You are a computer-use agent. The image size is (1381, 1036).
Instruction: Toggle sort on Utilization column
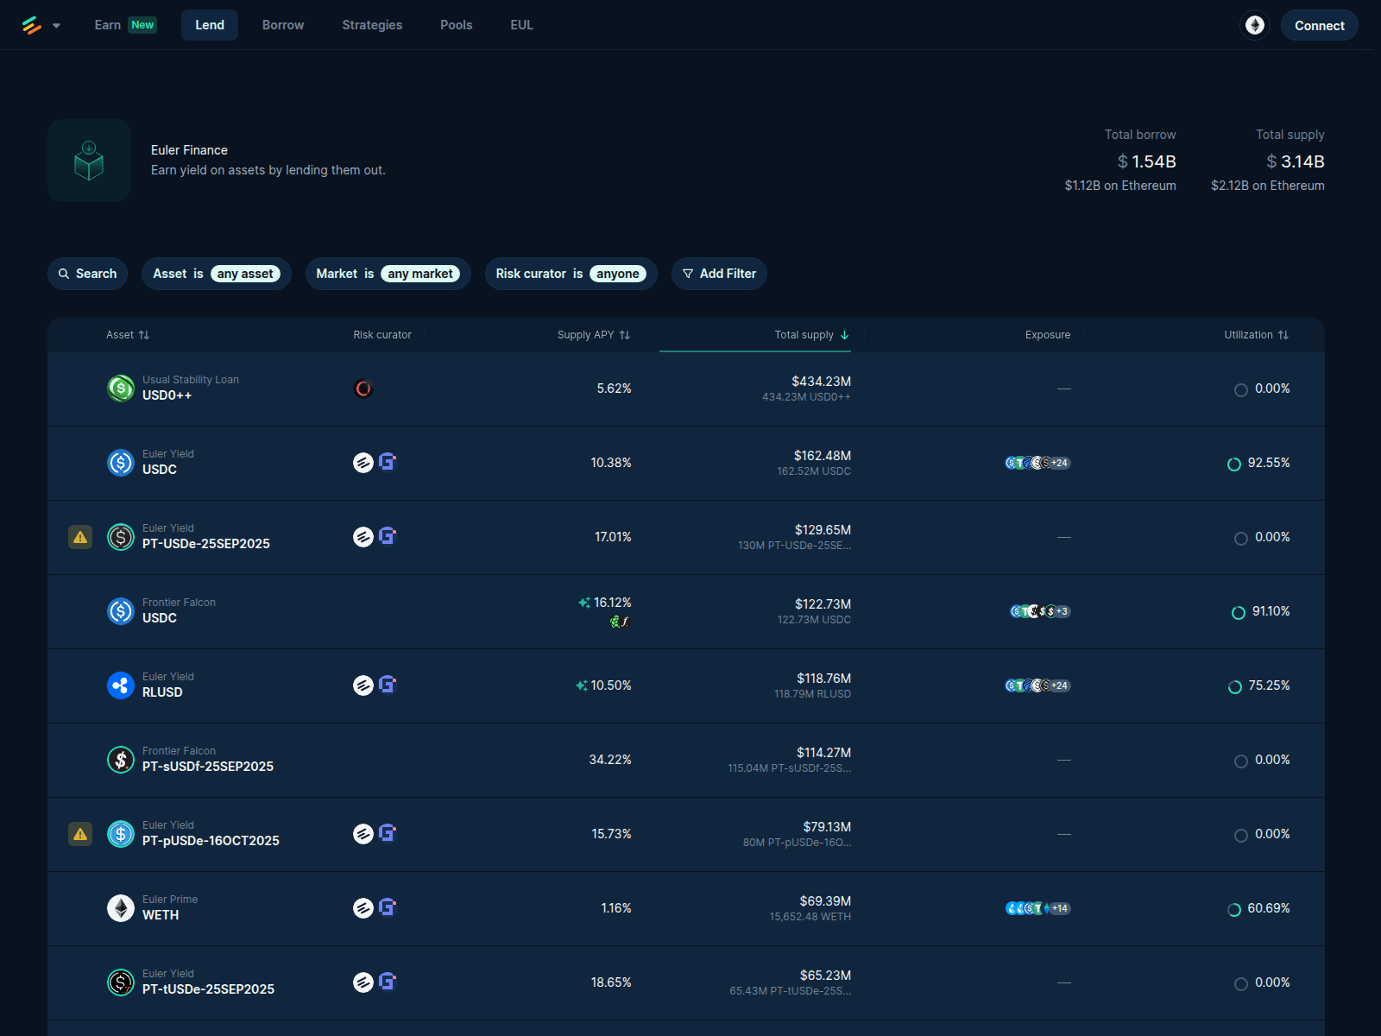(1256, 335)
